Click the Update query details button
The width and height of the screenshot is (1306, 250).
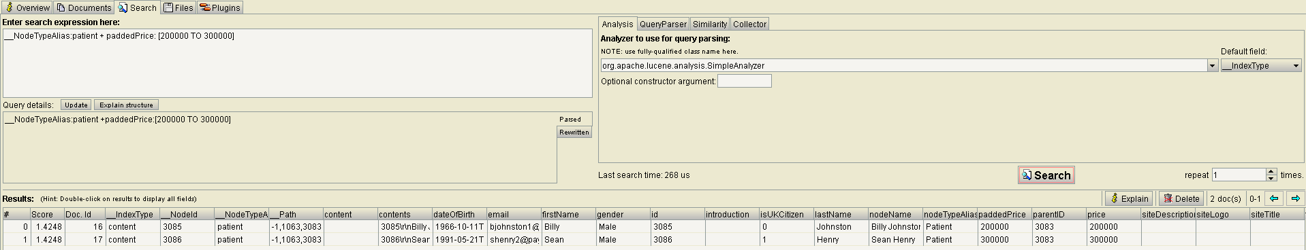(x=76, y=105)
